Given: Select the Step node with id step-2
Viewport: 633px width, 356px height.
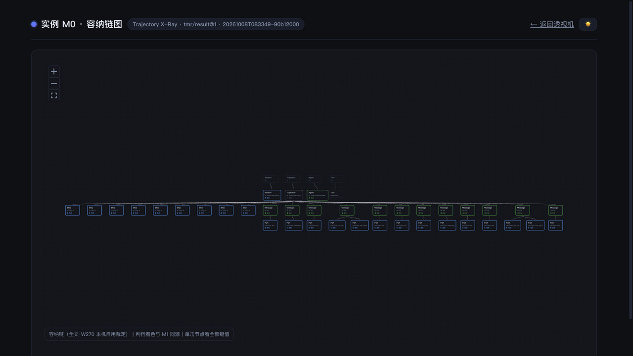Looking at the screenshot, I should (x=94, y=210).
